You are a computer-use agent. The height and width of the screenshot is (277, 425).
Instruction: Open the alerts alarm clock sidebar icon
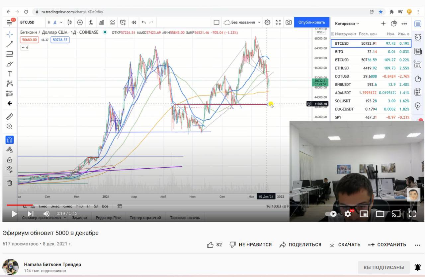coord(418,37)
